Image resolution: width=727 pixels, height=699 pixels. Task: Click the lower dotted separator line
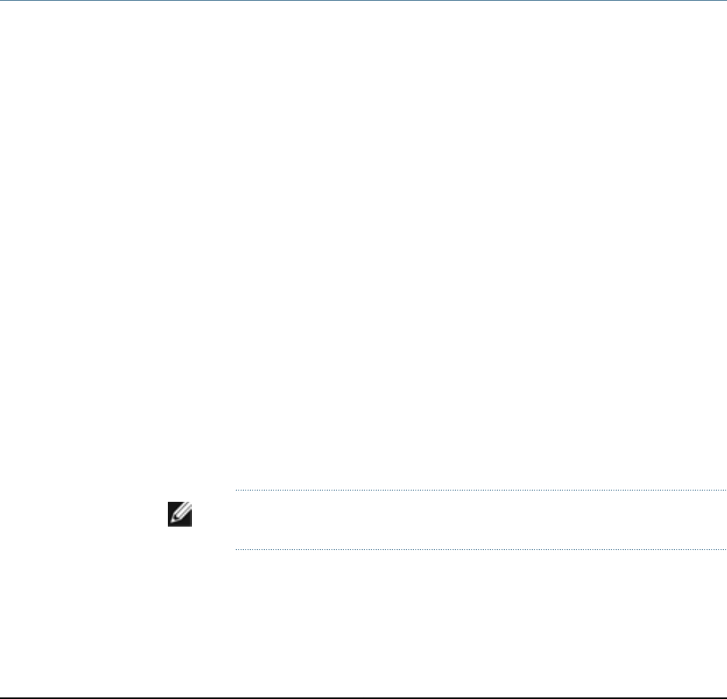pyautogui.click(x=481, y=549)
